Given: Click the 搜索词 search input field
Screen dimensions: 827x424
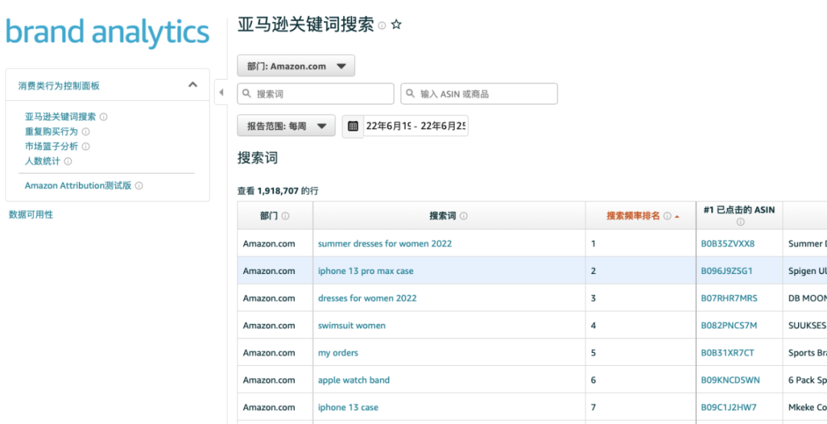Looking at the screenshot, I should pyautogui.click(x=315, y=94).
